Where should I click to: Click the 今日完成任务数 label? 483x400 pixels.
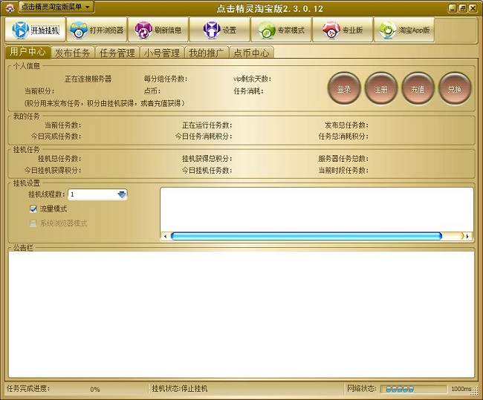(x=56, y=136)
